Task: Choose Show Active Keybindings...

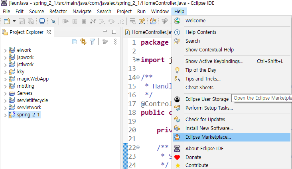Action: tap(231, 61)
